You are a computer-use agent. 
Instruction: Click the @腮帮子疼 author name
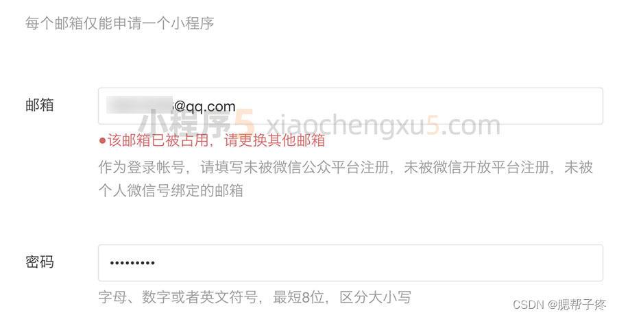click(577, 305)
